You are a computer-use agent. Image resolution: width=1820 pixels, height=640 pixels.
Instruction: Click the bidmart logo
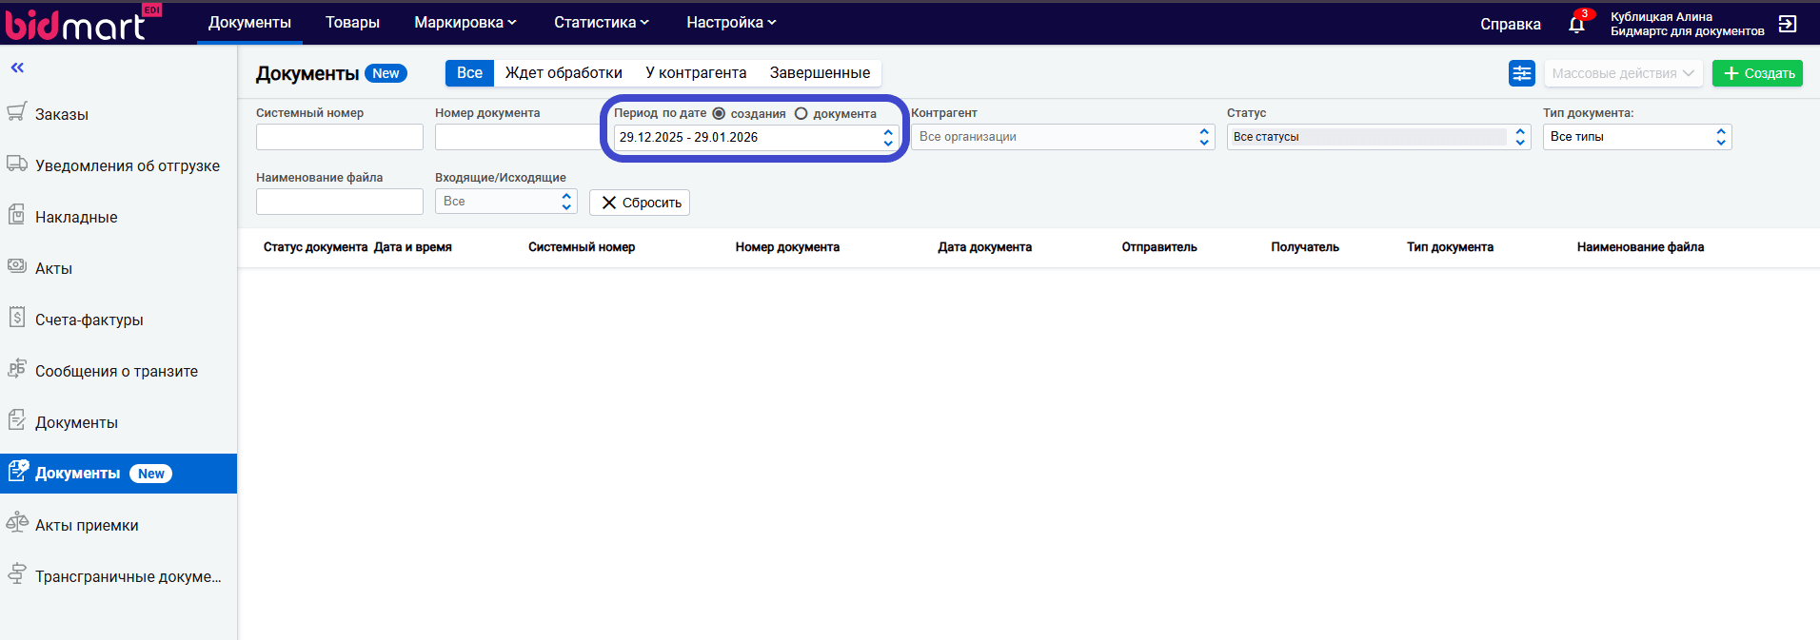tap(84, 23)
